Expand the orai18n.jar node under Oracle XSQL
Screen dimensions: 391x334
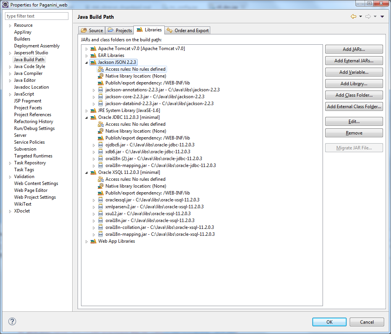[x=94, y=221]
